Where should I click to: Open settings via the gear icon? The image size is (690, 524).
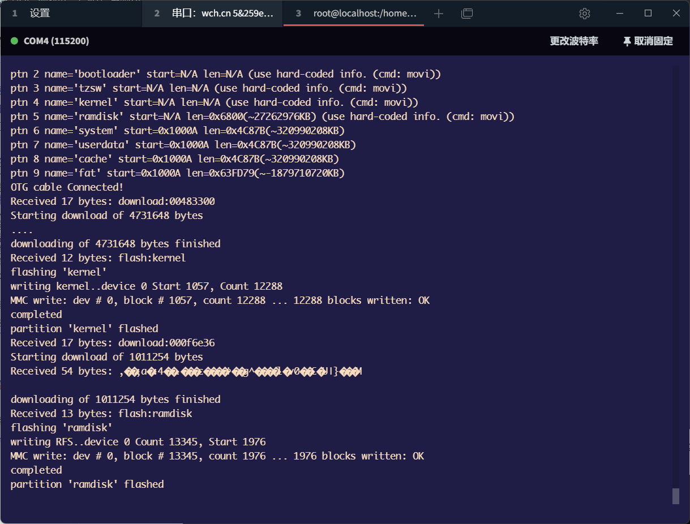(585, 14)
